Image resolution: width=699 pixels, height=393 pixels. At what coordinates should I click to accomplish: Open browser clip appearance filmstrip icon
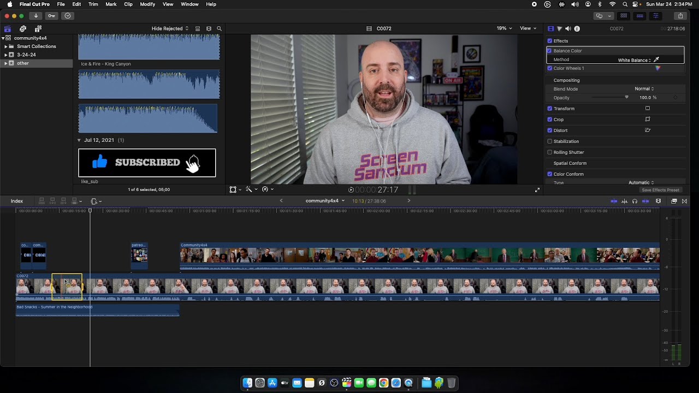click(x=209, y=28)
